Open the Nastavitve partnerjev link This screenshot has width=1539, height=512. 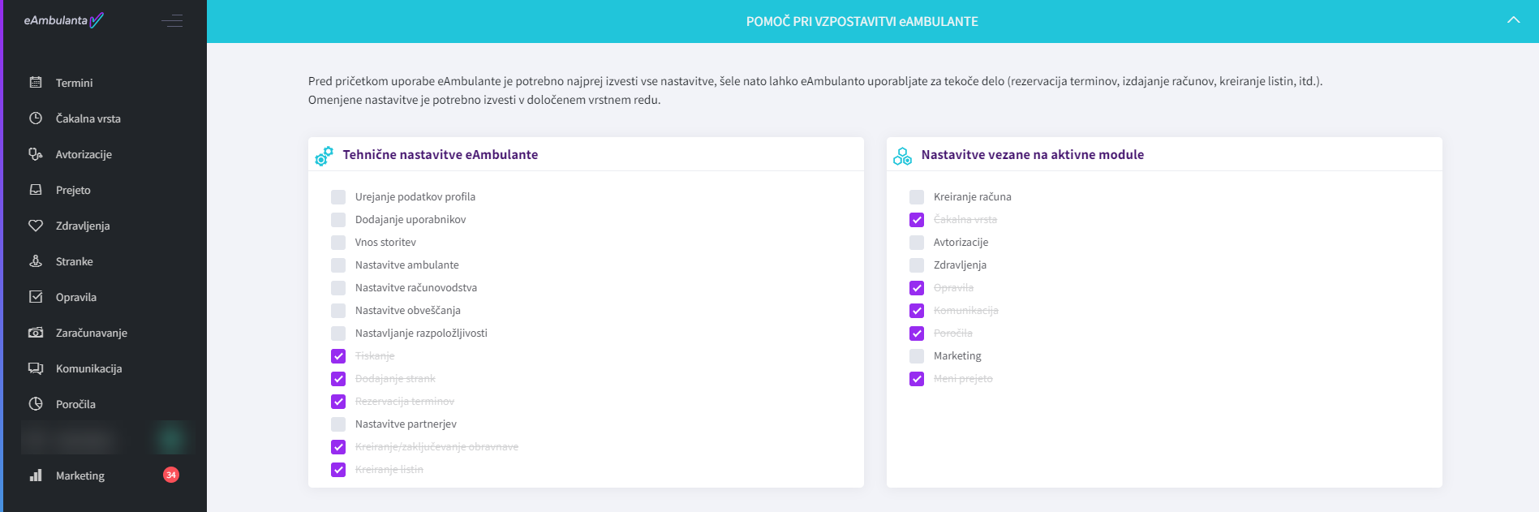pyautogui.click(x=406, y=424)
